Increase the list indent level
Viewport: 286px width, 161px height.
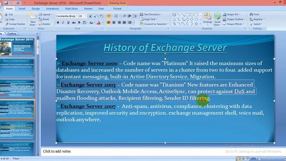click(x=129, y=16)
